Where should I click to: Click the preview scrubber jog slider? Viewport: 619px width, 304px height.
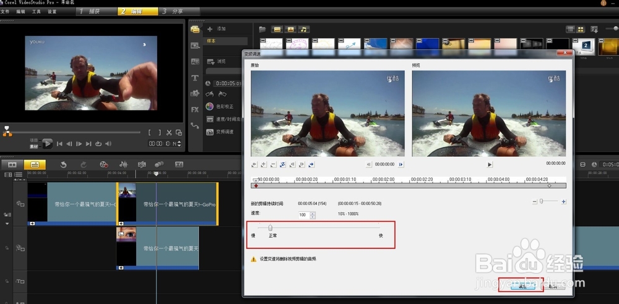(x=6, y=129)
